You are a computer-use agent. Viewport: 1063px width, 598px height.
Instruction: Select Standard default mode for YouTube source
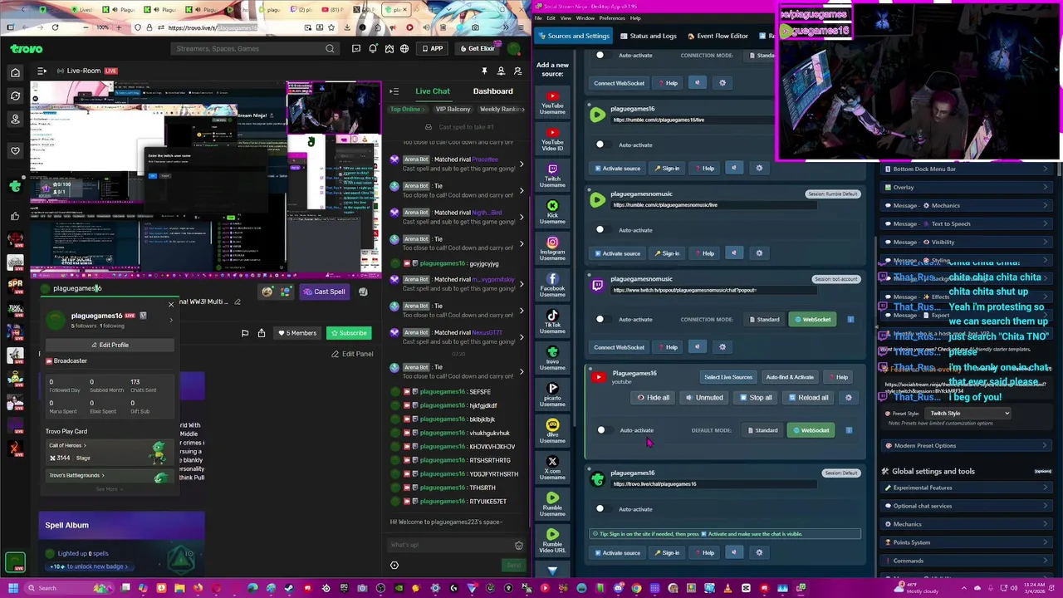pyautogui.click(x=762, y=430)
